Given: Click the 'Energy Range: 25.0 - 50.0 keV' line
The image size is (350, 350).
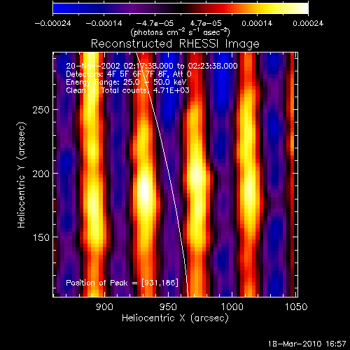Looking at the screenshot, I should coord(126,82).
